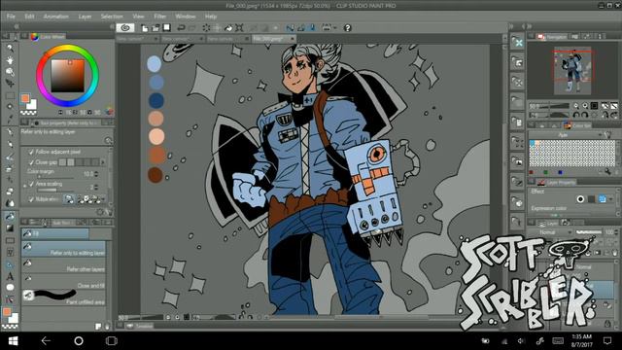
Task: Select the orange main color swatch below tools
Action: point(7,312)
